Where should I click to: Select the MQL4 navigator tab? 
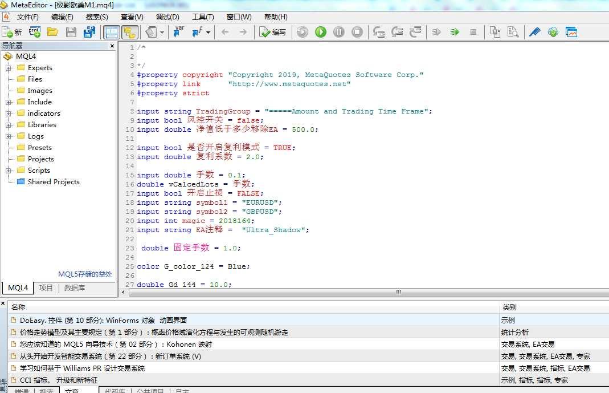(18, 287)
